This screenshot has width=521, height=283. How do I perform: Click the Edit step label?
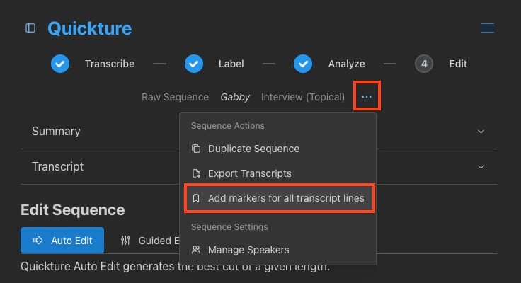click(458, 64)
